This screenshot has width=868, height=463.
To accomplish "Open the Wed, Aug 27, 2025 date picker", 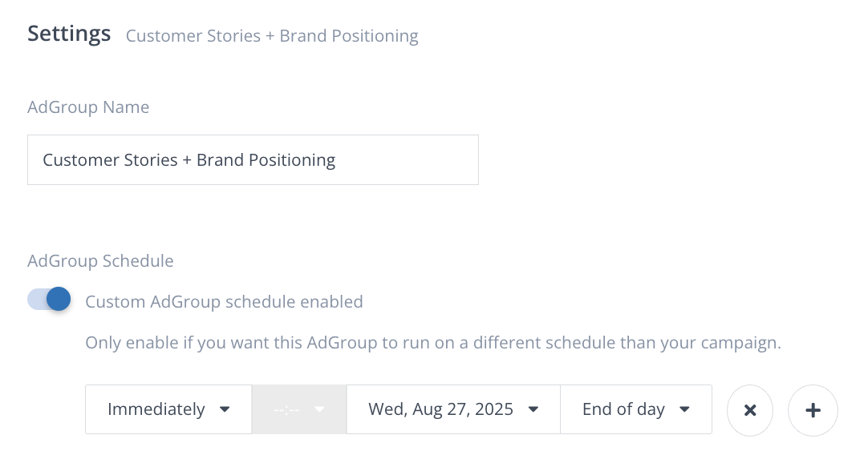I will coord(452,409).
